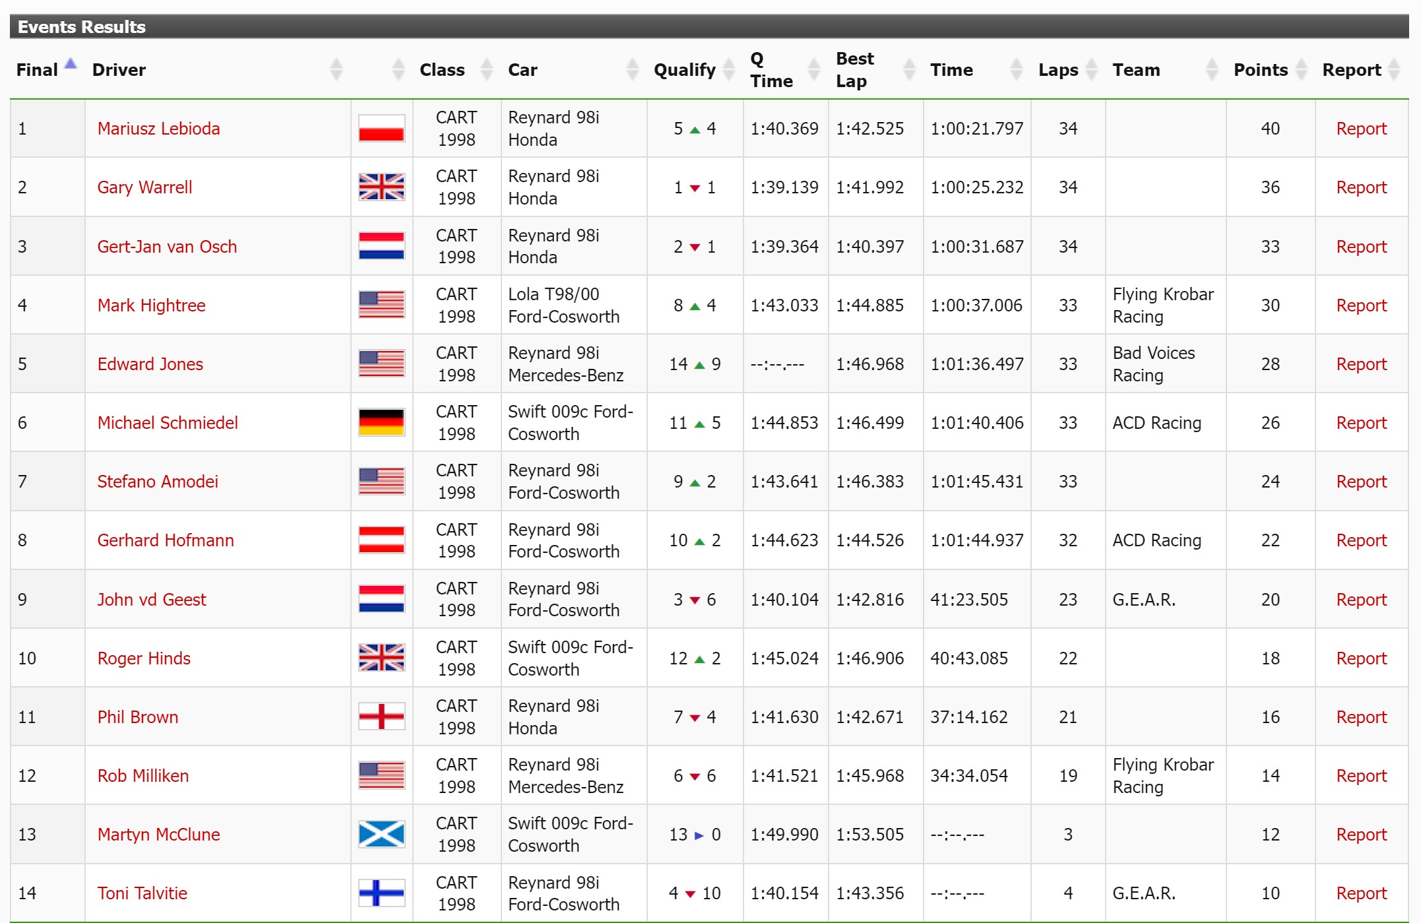Click Austrian flag beside Gerhard Hofmann
This screenshot has width=1421, height=923.
381,540
